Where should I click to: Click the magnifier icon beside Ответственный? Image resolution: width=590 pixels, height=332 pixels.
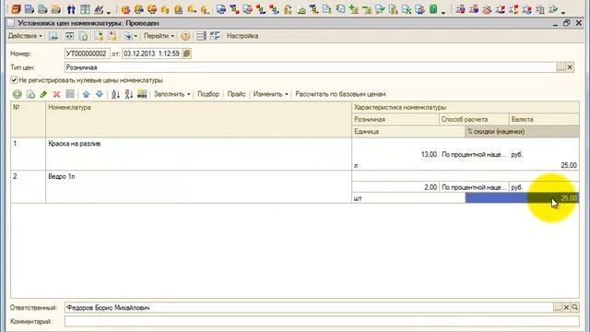575,307
